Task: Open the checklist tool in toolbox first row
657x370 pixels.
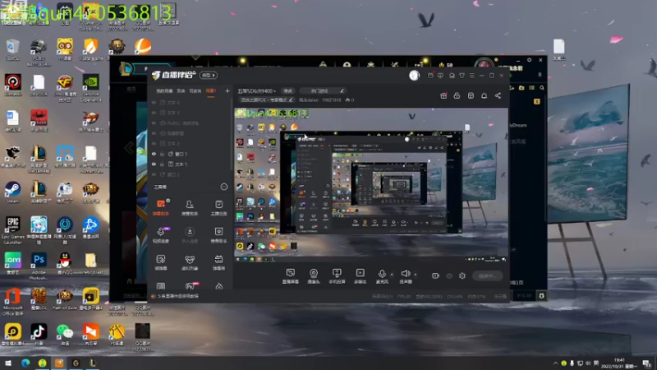Action: (x=218, y=208)
